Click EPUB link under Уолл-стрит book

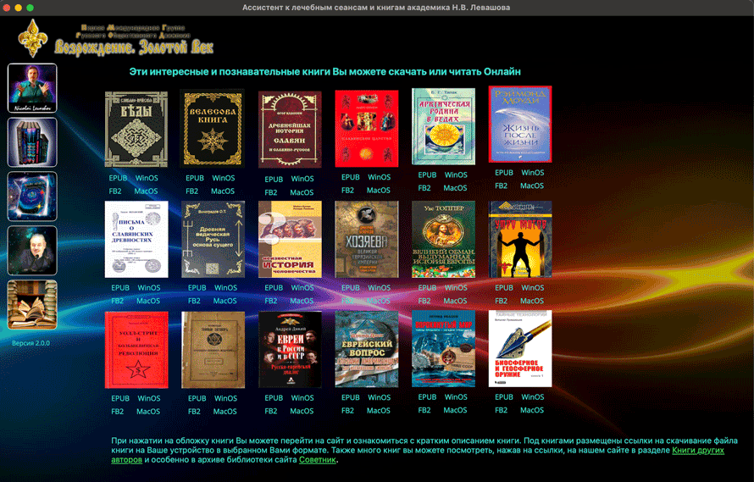pos(120,398)
